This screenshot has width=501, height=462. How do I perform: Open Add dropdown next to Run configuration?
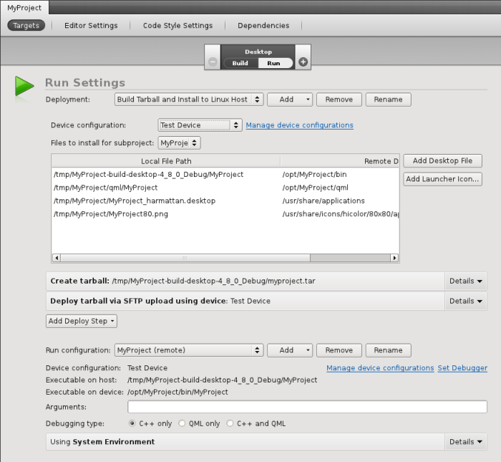(x=290, y=350)
